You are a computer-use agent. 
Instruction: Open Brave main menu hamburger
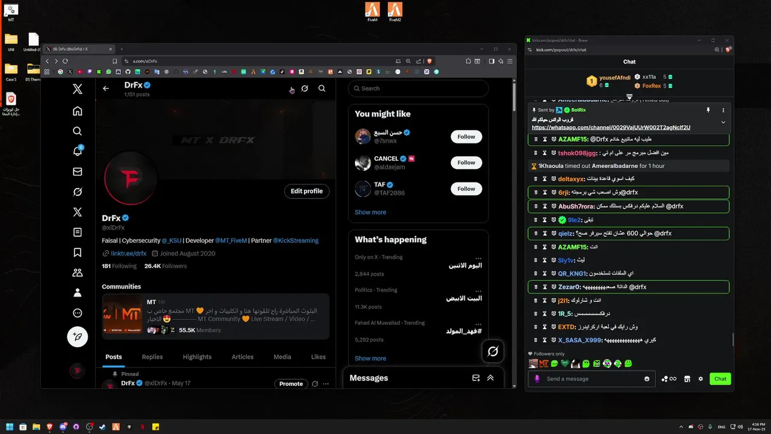tap(510, 61)
